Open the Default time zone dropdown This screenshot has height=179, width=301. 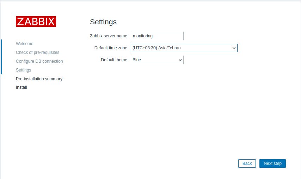(184, 48)
